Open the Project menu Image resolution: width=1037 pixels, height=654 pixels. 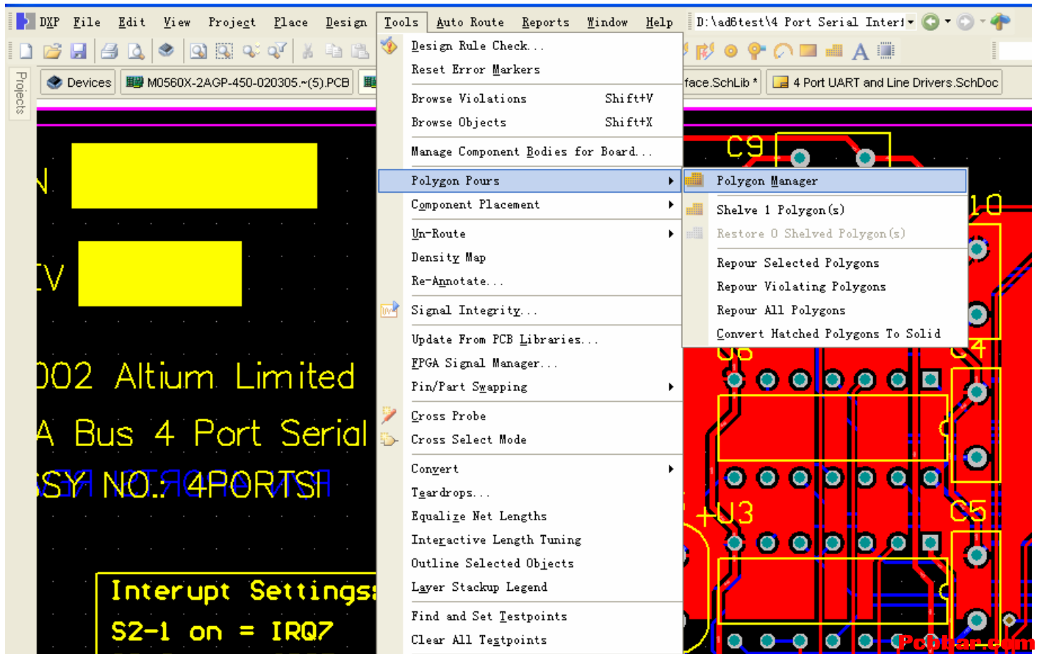(232, 22)
